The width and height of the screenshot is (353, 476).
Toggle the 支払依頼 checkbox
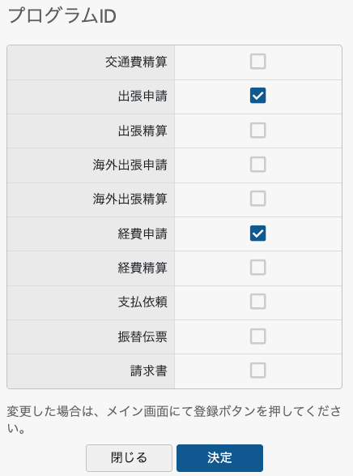(257, 302)
